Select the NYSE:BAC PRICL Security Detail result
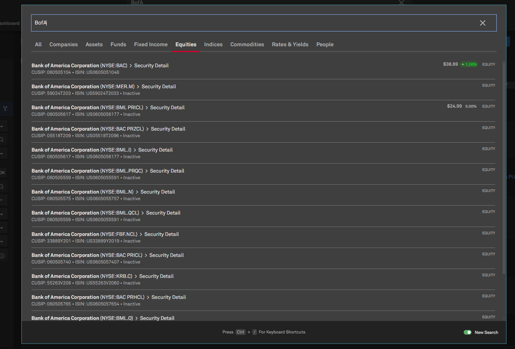Image resolution: width=515 pixels, height=349 pixels. [x=263, y=258]
